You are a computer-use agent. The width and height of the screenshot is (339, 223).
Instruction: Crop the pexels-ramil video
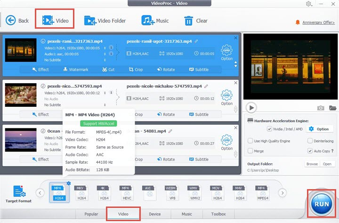pyautogui.click(x=136, y=70)
